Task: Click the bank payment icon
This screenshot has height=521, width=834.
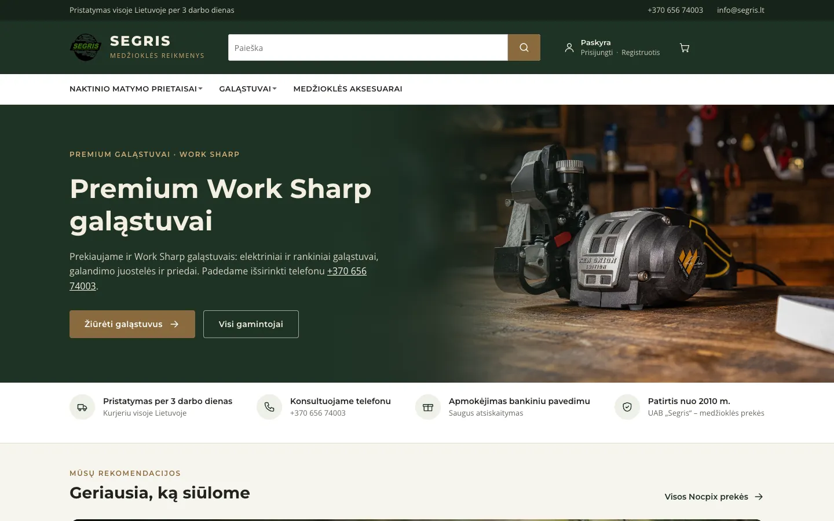Action: 428,407
